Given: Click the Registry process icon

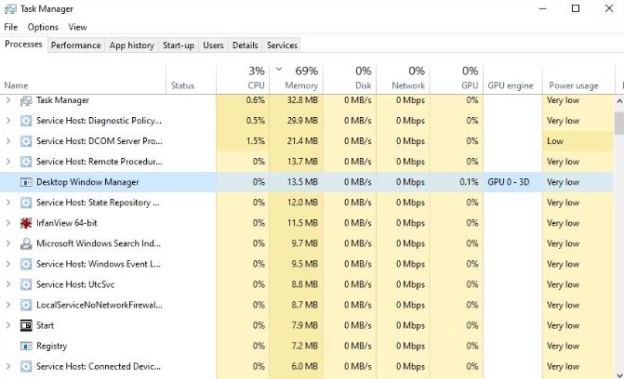Looking at the screenshot, I should click(x=26, y=346).
